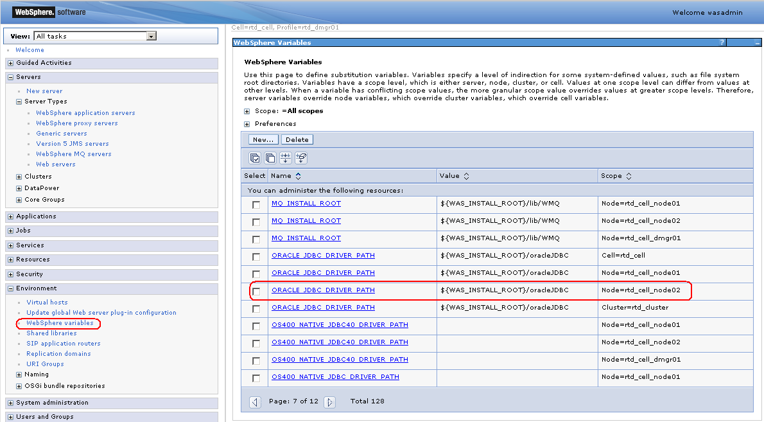Check box for ORACLE_JDBC_DRIVER_PATH at Cell=rtd_cell
The height and width of the screenshot is (422, 764).
[256, 257]
